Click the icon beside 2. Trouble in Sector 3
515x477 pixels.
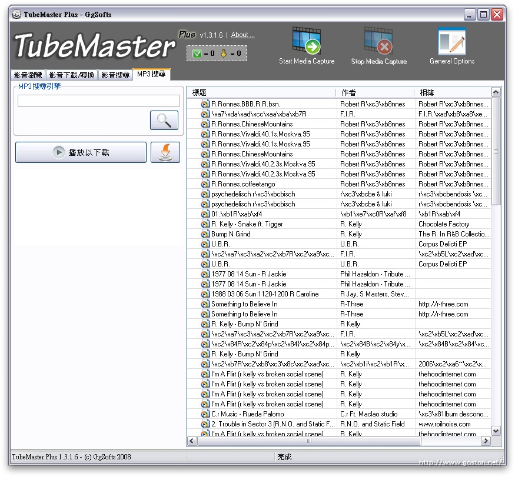205,424
